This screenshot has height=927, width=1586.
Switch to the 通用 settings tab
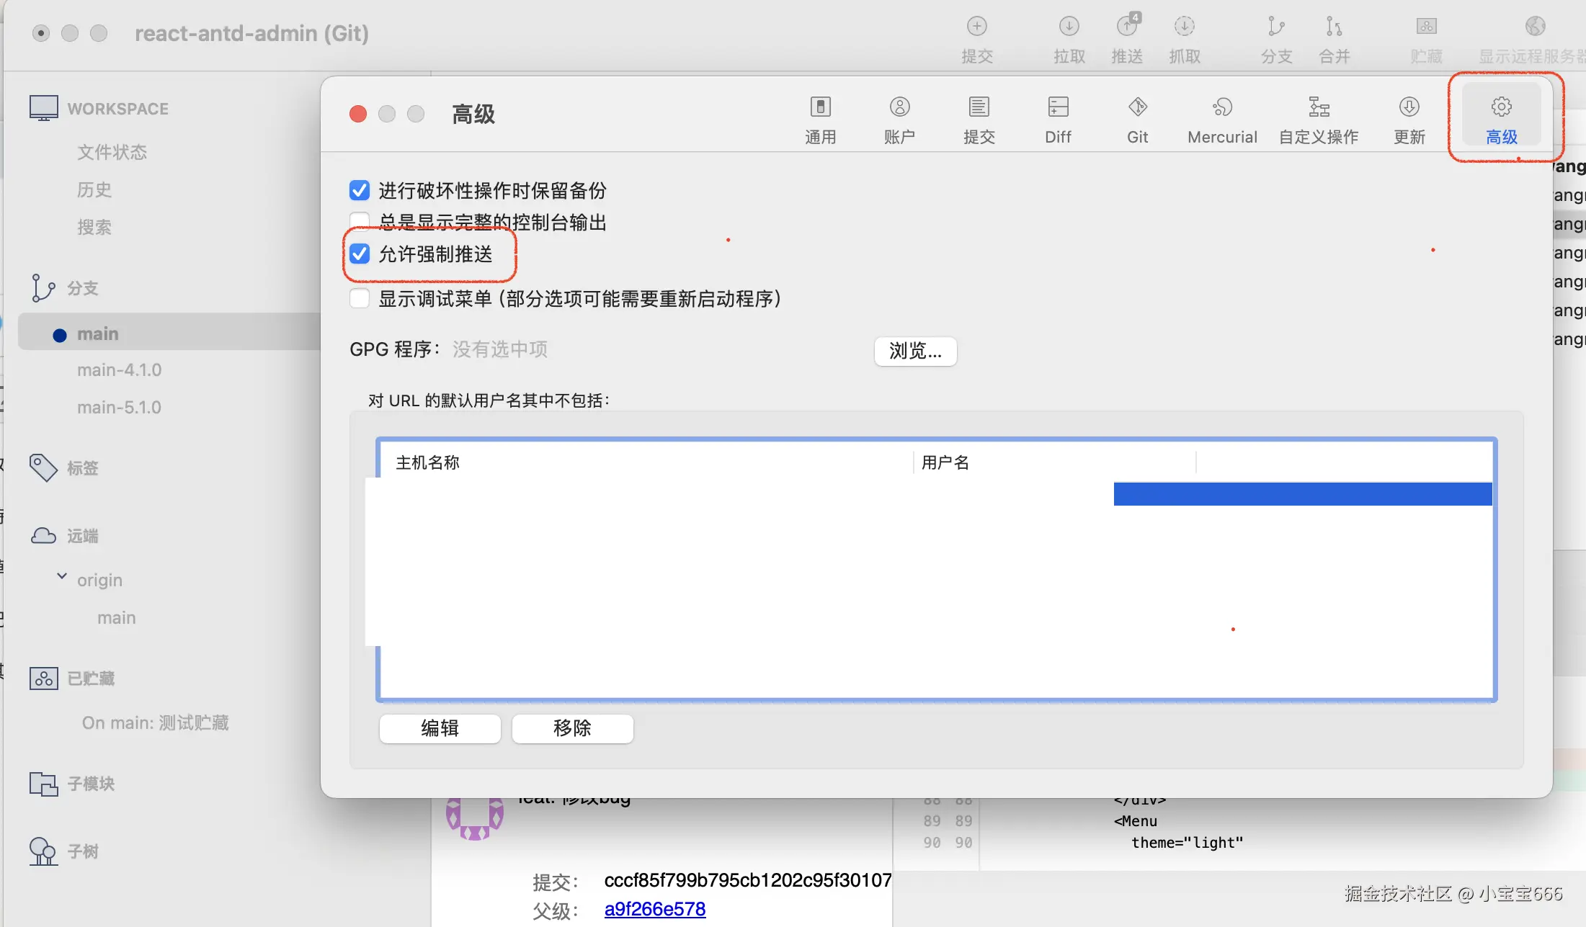click(820, 119)
